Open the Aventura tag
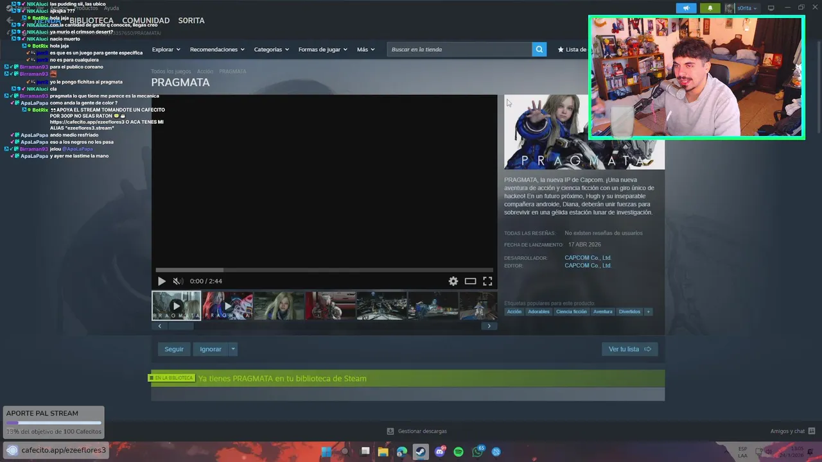Viewport: 822px width, 462px height. (x=603, y=312)
